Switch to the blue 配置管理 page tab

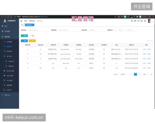[29, 25]
